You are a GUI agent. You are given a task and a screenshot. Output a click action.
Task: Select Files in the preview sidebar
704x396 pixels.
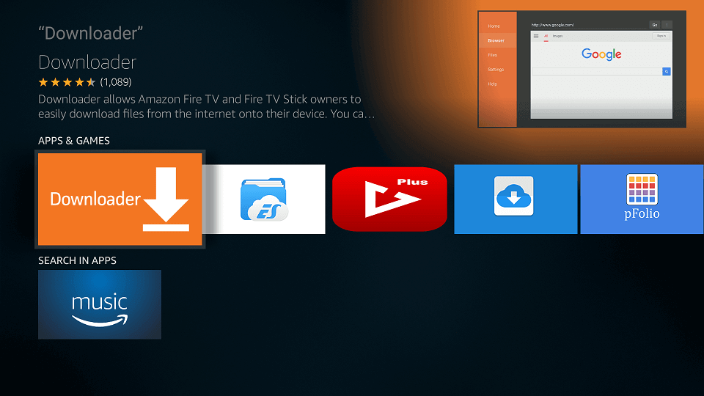coord(493,55)
